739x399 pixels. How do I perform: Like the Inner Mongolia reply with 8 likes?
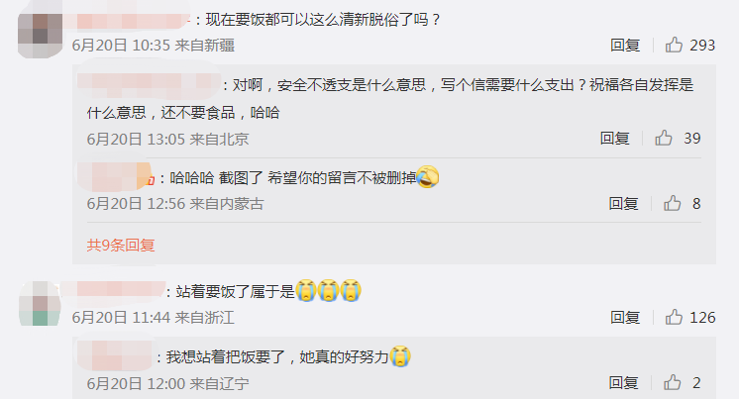672,204
